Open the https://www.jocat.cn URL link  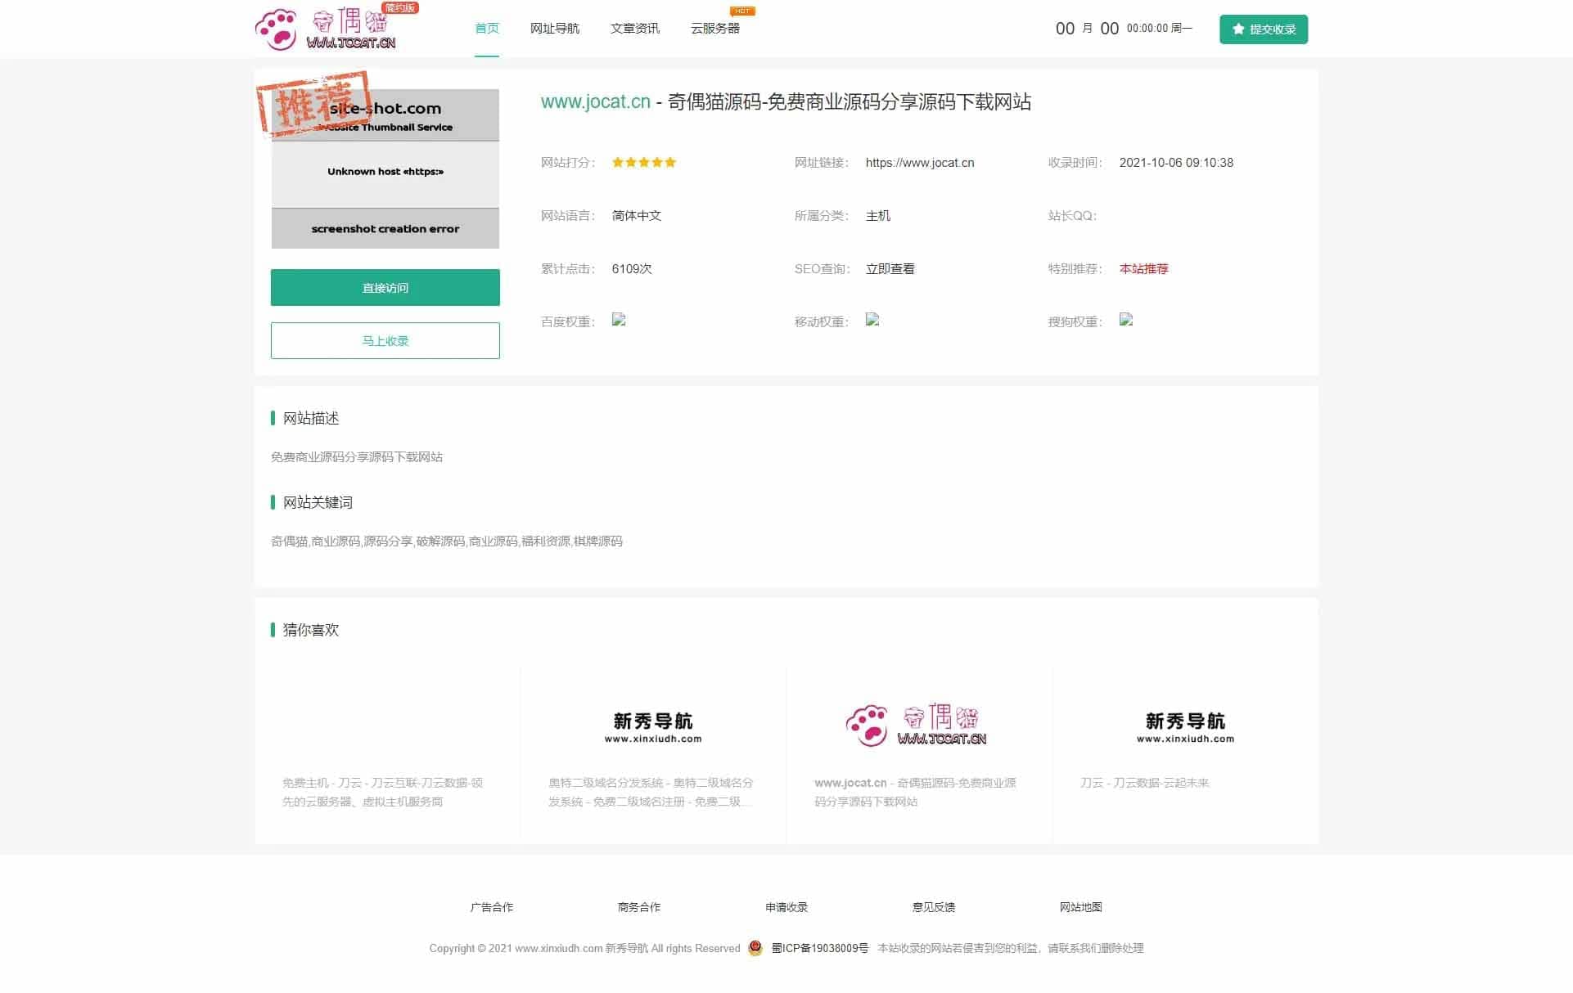coord(919,163)
